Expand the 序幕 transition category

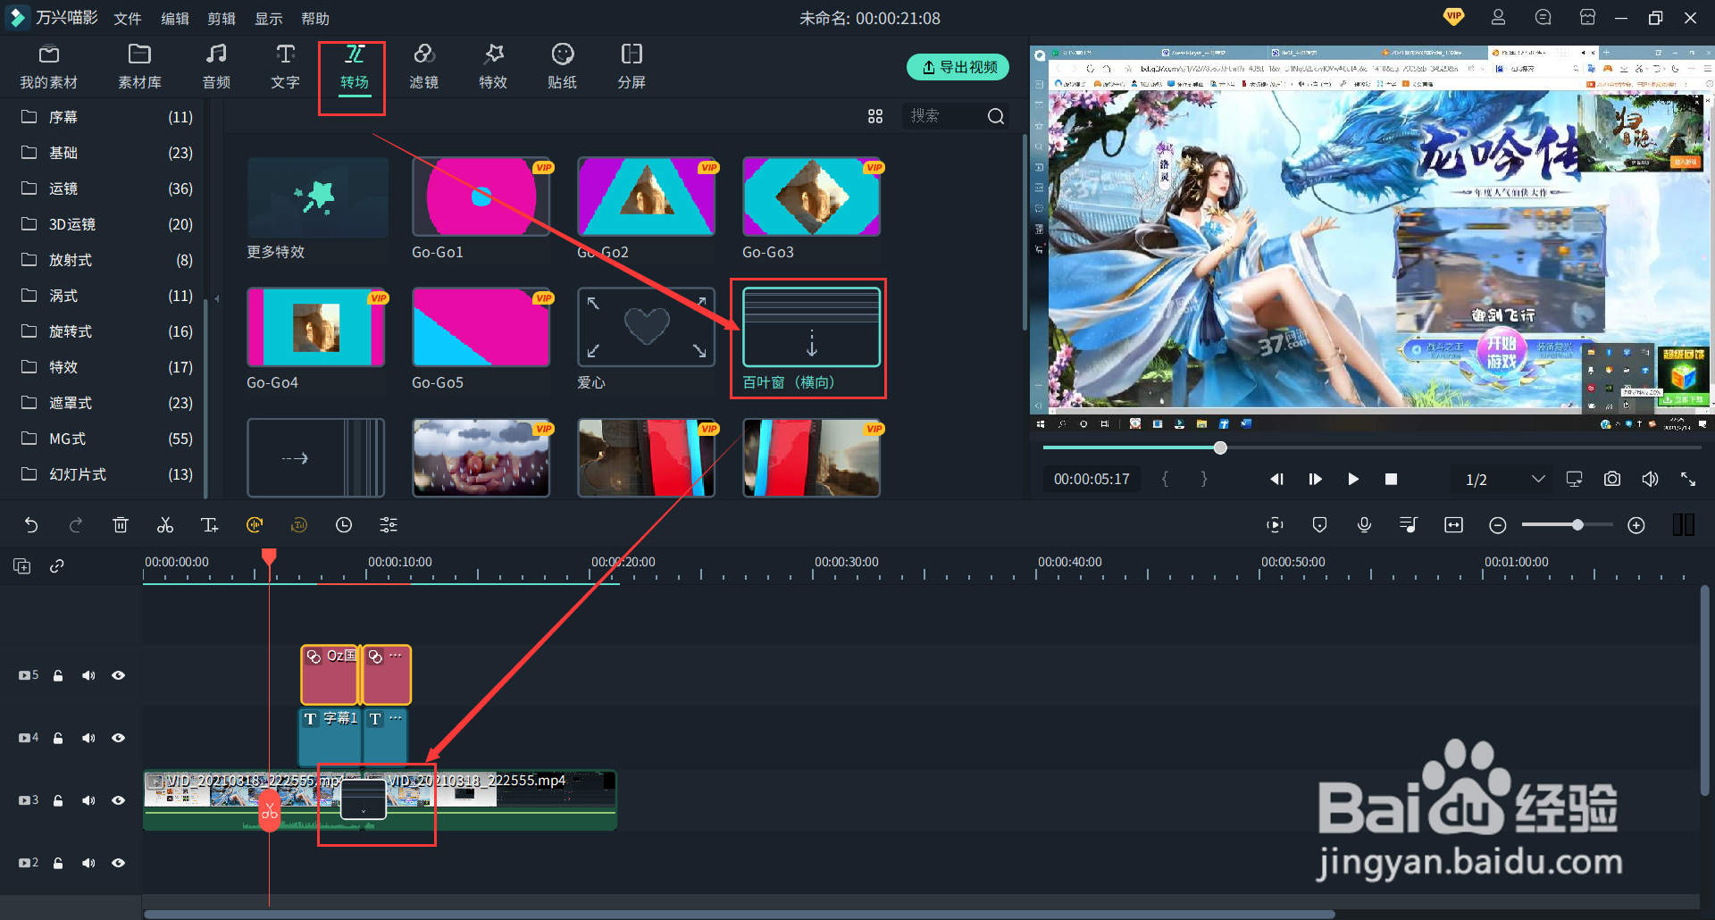click(x=107, y=117)
